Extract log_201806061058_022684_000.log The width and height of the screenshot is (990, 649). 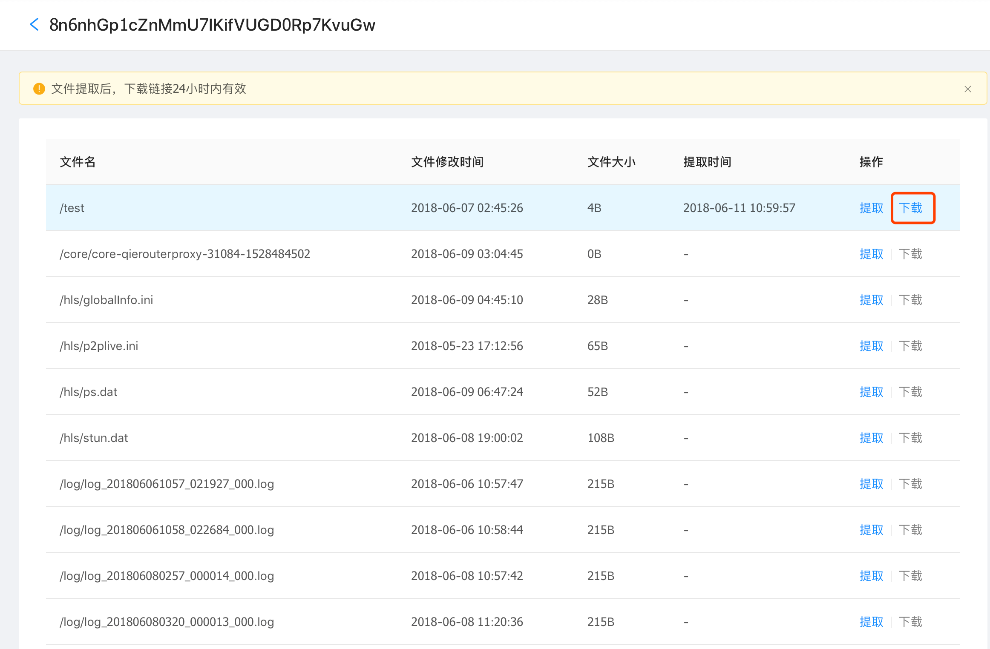tap(871, 530)
